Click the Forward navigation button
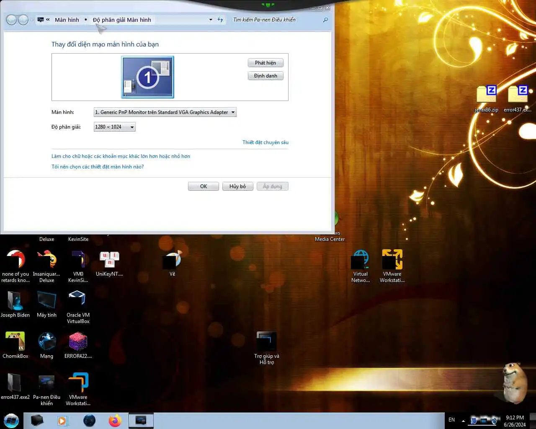This screenshot has width=536, height=429. click(x=23, y=20)
